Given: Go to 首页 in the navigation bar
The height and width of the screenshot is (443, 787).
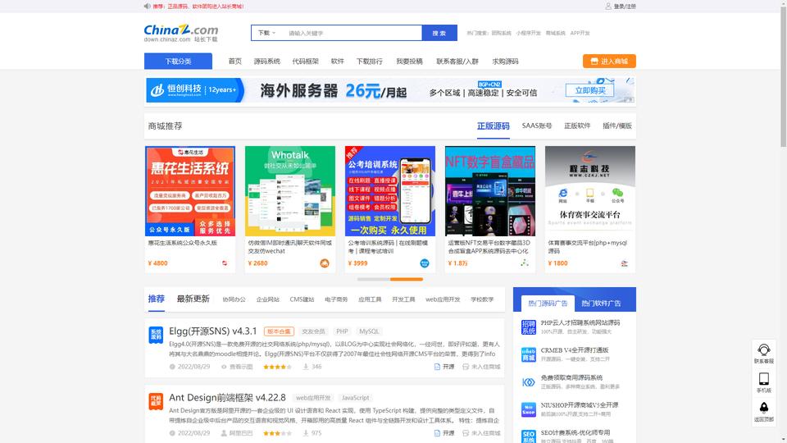Looking at the screenshot, I should [x=235, y=62].
